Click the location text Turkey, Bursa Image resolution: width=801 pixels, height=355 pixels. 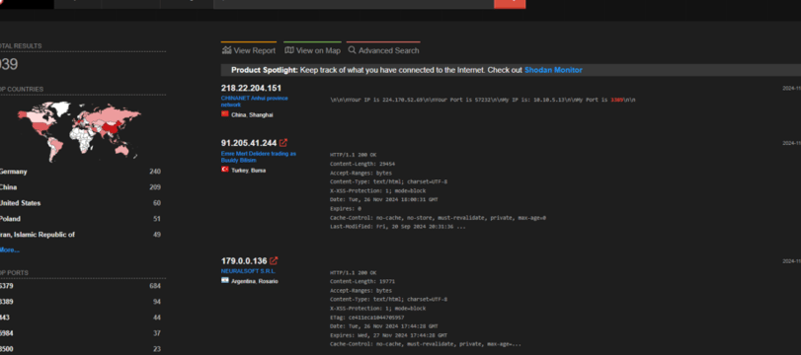pyautogui.click(x=248, y=171)
